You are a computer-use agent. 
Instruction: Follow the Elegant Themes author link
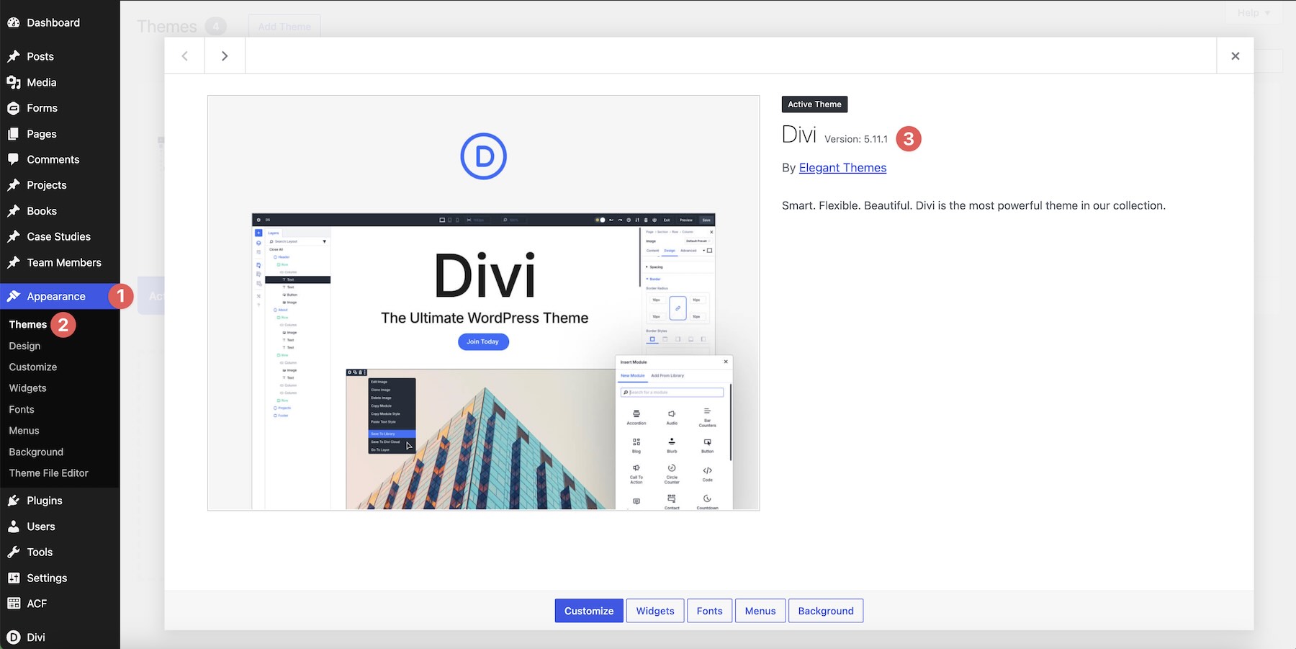(x=842, y=168)
